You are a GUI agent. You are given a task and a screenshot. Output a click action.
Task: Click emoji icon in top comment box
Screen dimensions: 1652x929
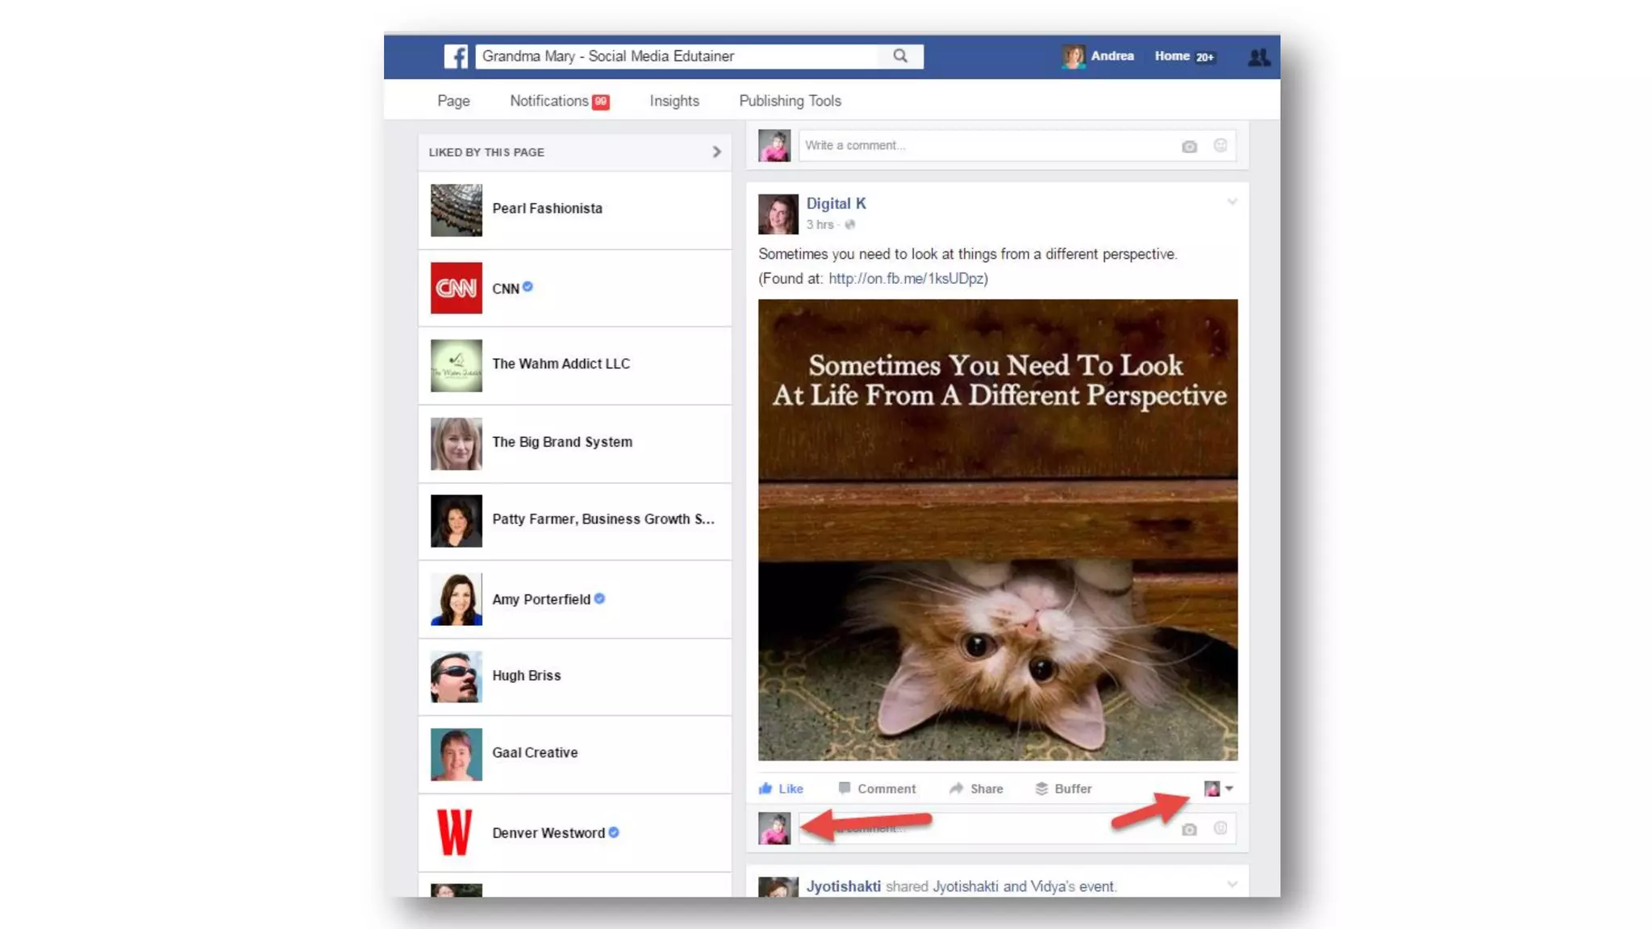coord(1220,145)
